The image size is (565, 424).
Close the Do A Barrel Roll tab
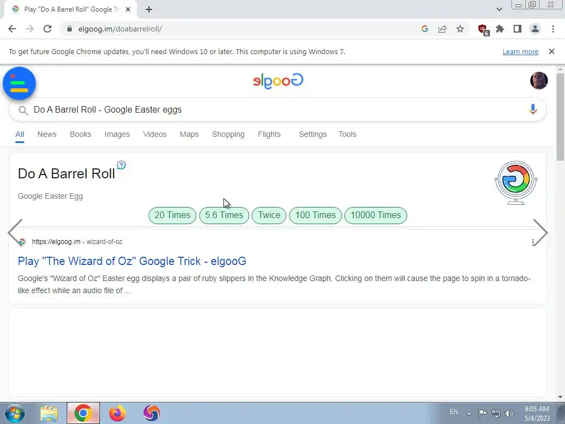coord(128,9)
